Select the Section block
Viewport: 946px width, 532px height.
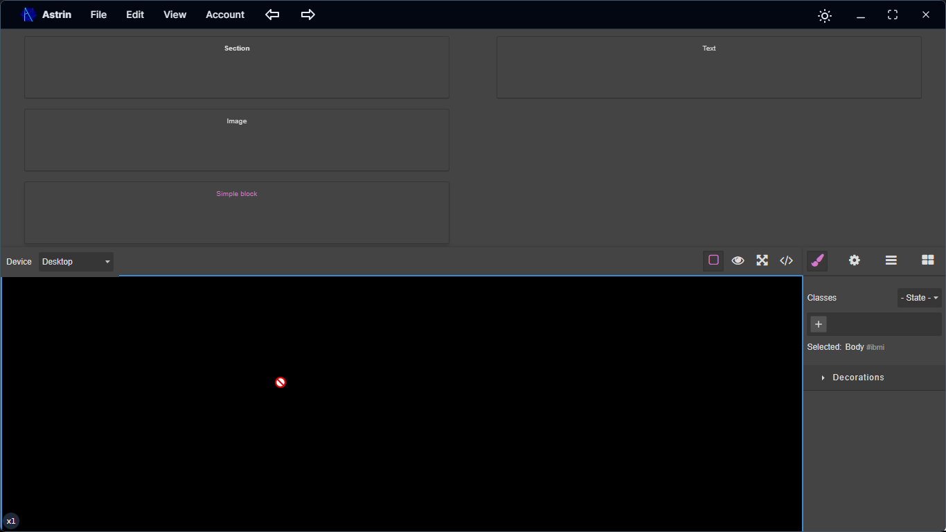pos(237,67)
